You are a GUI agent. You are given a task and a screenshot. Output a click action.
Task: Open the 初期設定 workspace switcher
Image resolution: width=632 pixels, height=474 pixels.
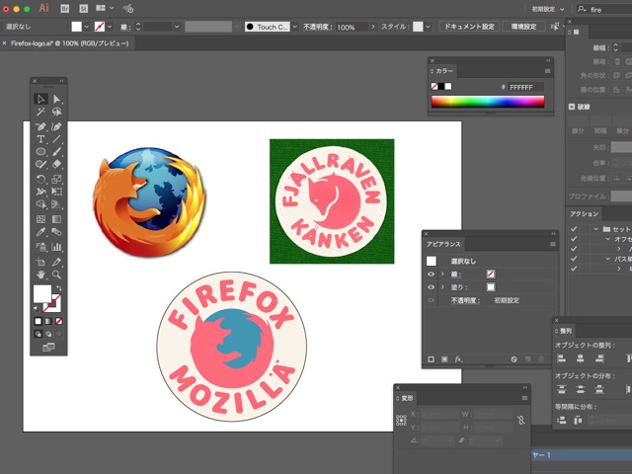point(548,9)
